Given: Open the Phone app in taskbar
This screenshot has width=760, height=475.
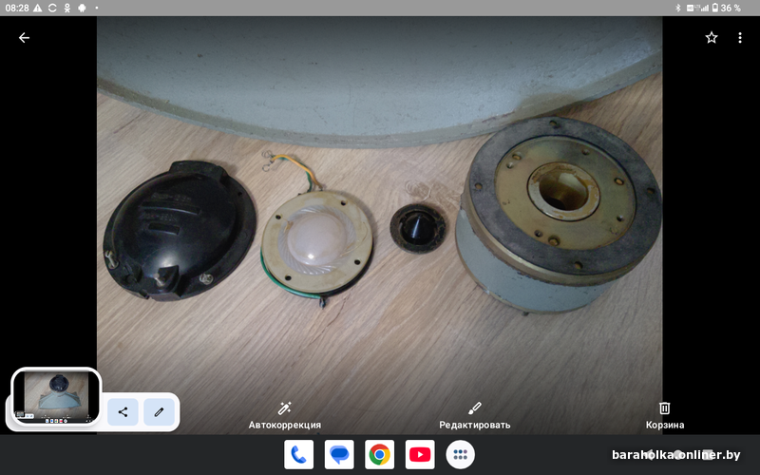Looking at the screenshot, I should (x=298, y=455).
